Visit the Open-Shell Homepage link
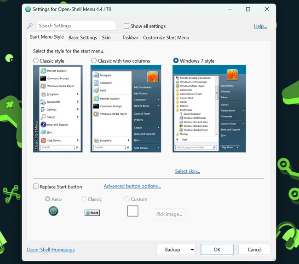This screenshot has width=299, height=264. coord(51,250)
